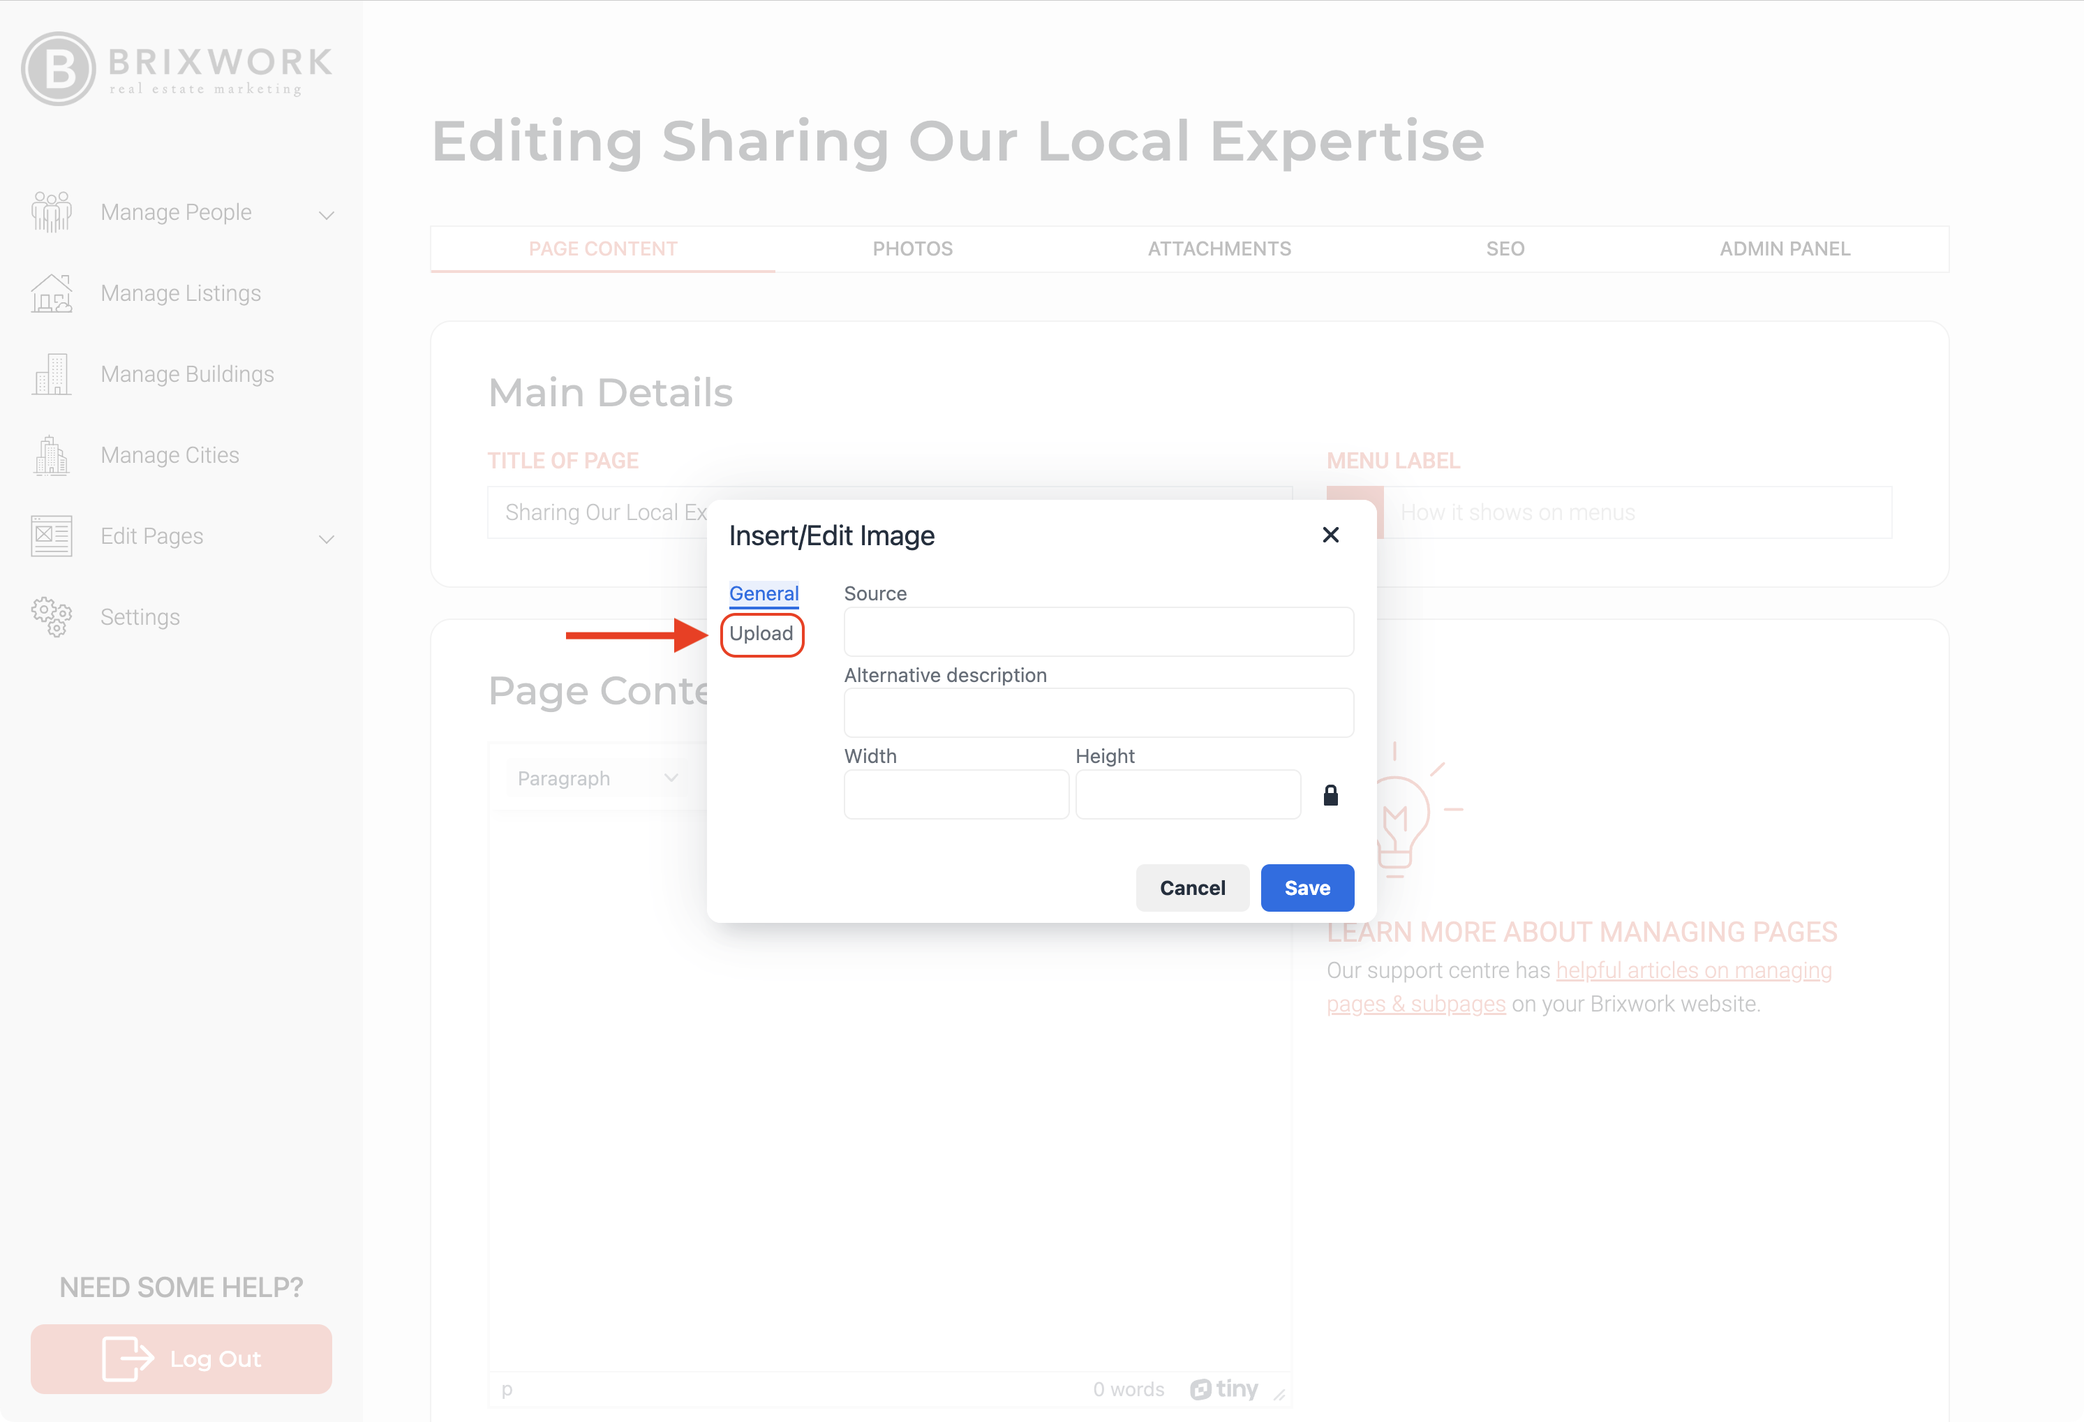2084x1422 pixels.
Task: Close the Insert/Edit Image dialog
Action: (x=1330, y=535)
